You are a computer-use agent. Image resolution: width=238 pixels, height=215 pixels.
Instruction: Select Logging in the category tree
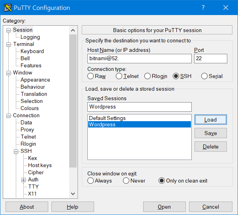pos(30,37)
